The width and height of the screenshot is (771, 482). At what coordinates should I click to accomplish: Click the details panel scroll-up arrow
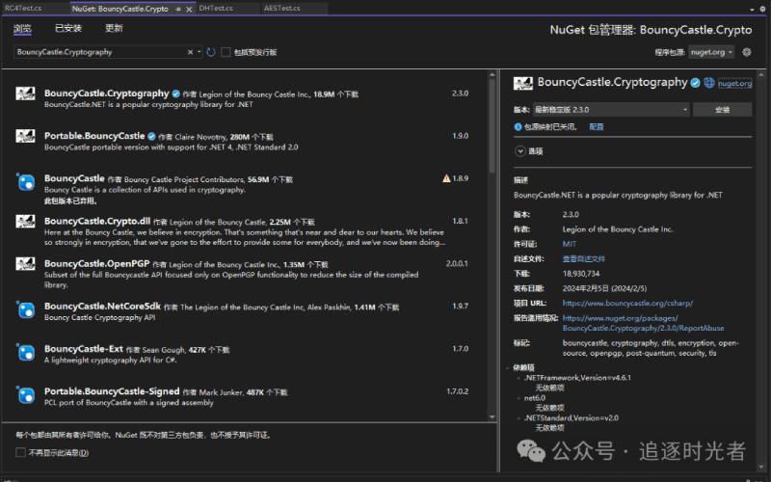coord(761,75)
